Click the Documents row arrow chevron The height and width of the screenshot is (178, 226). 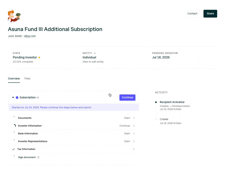pos(134,118)
